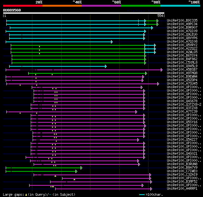Open hit UniRef100_B8A7V9

(x=182, y=168)
